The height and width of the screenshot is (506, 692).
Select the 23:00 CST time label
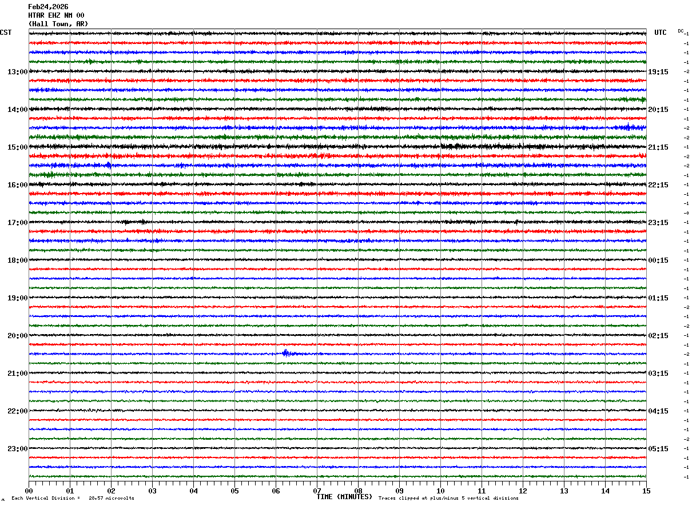[18, 449]
